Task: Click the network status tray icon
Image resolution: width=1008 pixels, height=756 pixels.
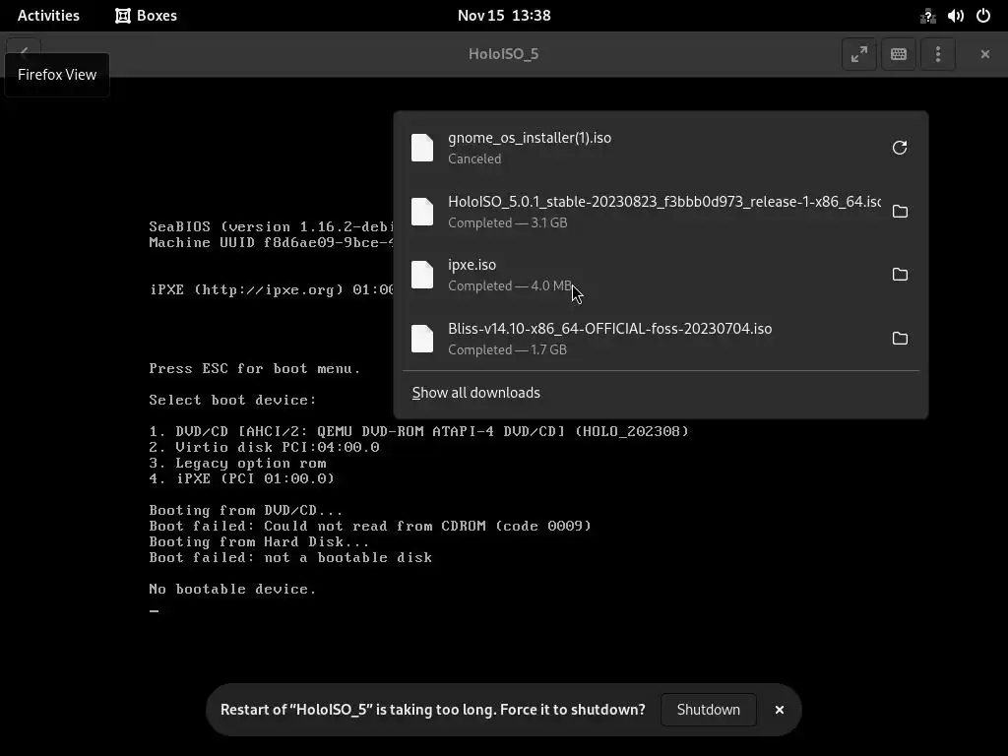Action: [927, 16]
